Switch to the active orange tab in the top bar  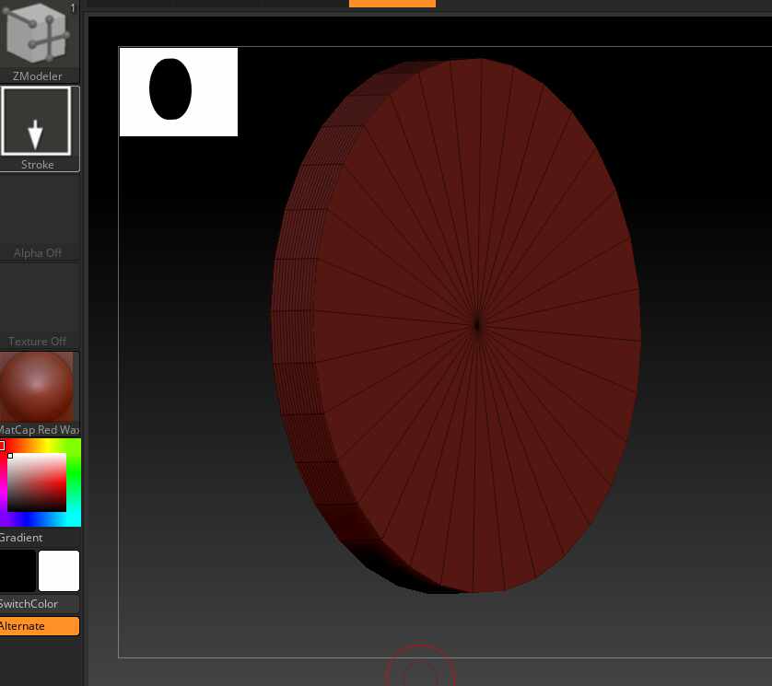click(392, 4)
